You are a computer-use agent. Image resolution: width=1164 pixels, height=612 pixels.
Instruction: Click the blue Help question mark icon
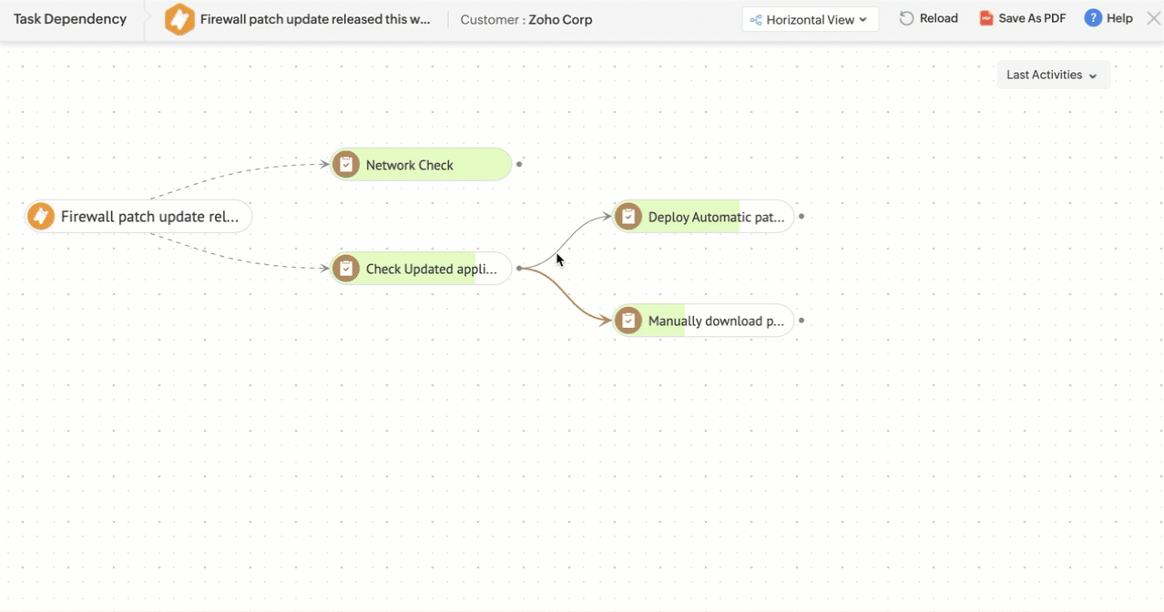click(x=1093, y=18)
